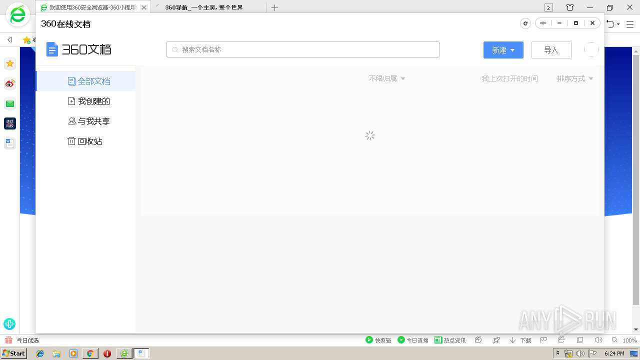The width and height of the screenshot is (640, 360).
Task: Click the 我上次打开的时间 column header
Action: [x=510, y=78]
